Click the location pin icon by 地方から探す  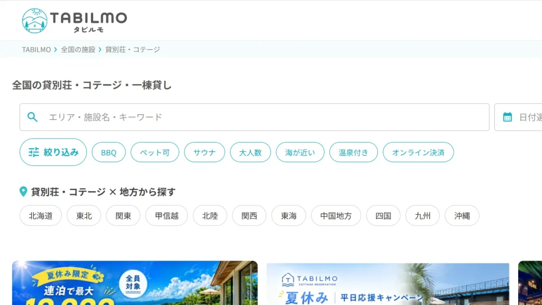pyautogui.click(x=23, y=191)
